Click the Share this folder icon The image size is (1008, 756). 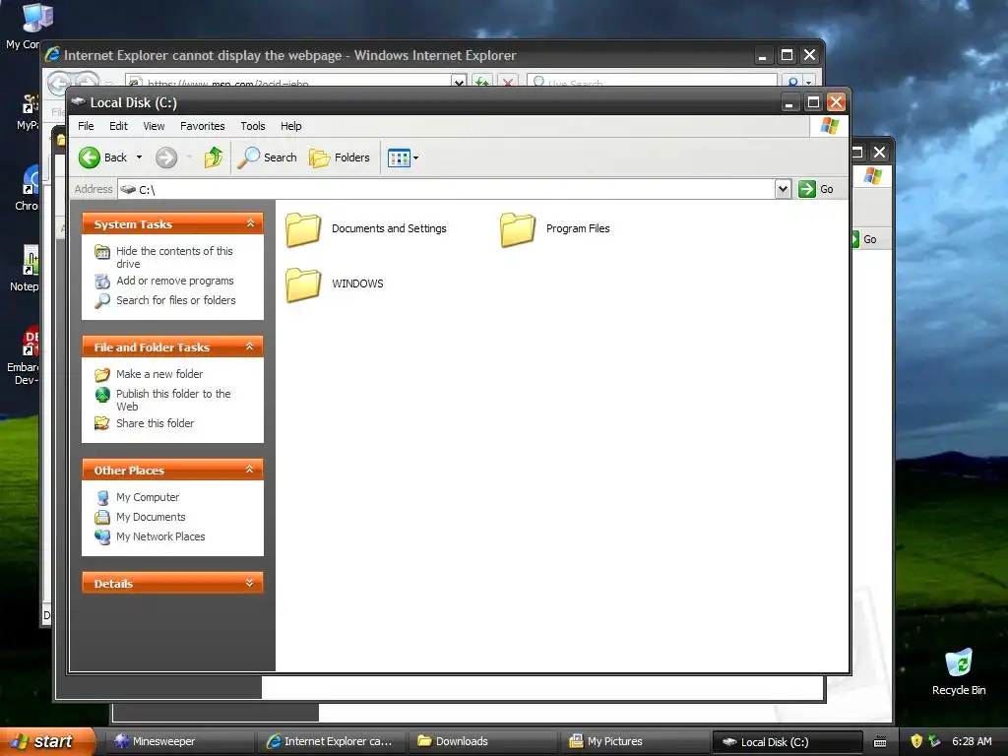102,423
